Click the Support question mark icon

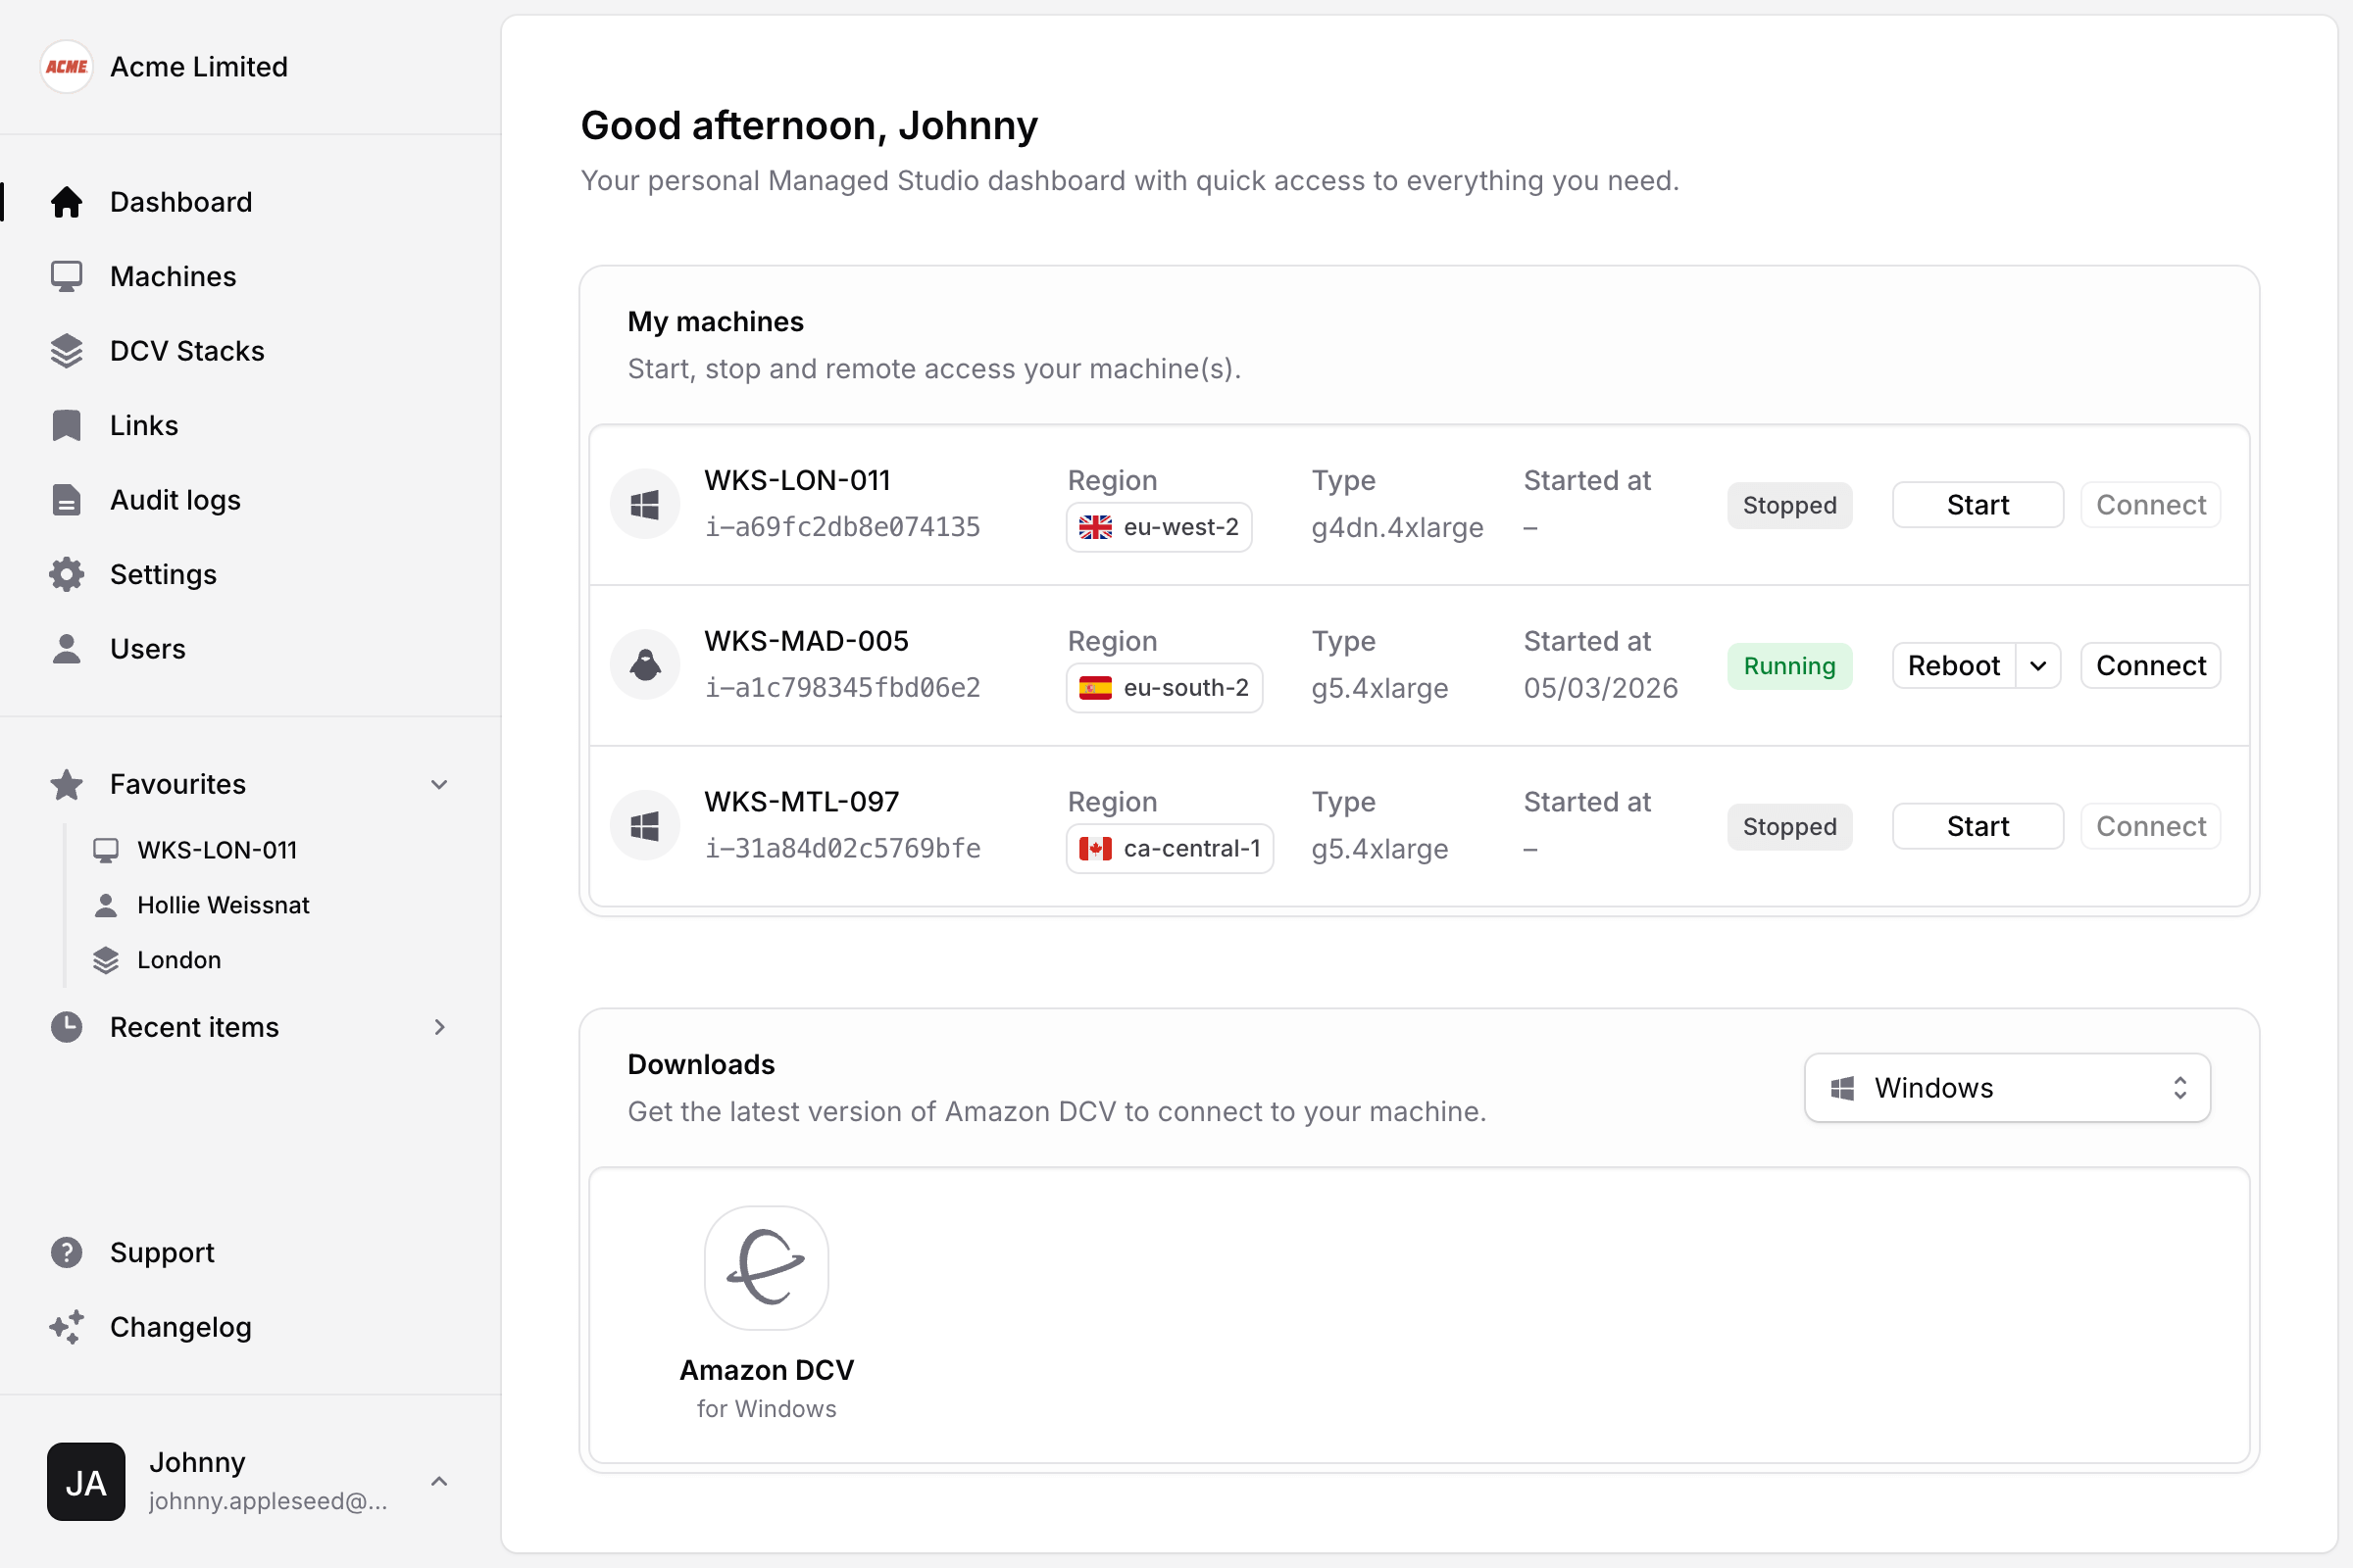66,1252
